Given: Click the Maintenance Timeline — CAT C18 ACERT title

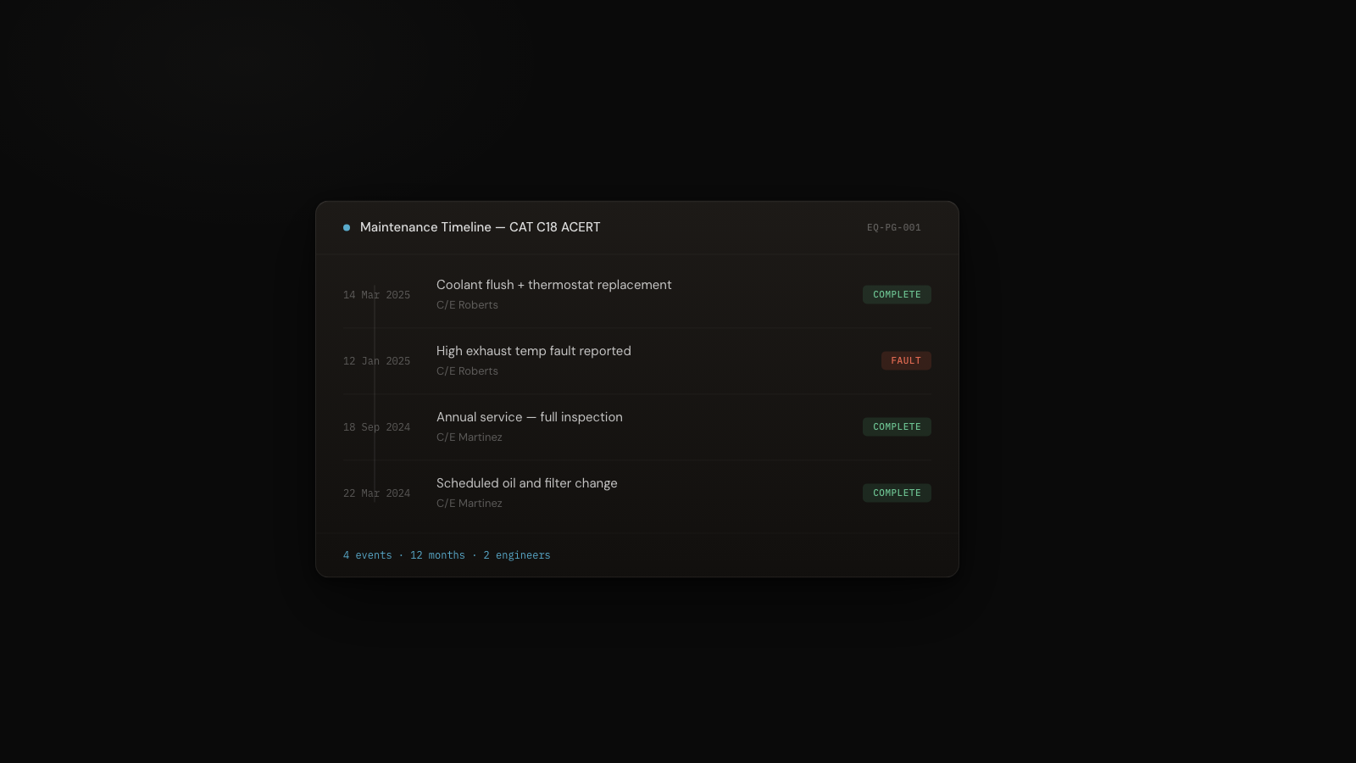Looking at the screenshot, I should point(480,227).
